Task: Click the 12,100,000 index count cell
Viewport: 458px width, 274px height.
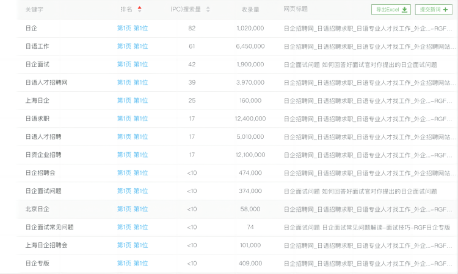Action: [x=250, y=155]
